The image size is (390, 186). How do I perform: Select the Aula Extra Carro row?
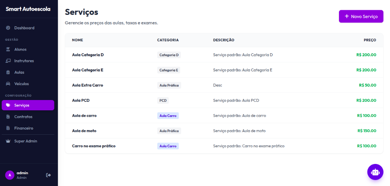(88, 85)
